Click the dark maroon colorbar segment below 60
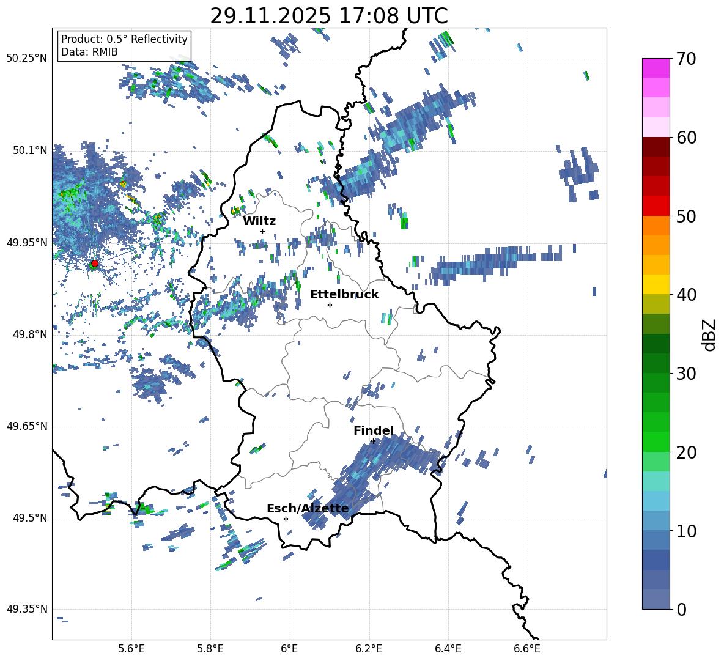The image size is (724, 661). 656,147
